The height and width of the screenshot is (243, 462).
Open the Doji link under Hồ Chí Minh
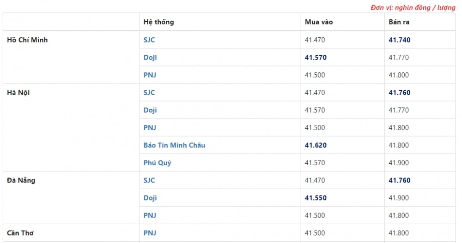click(150, 57)
